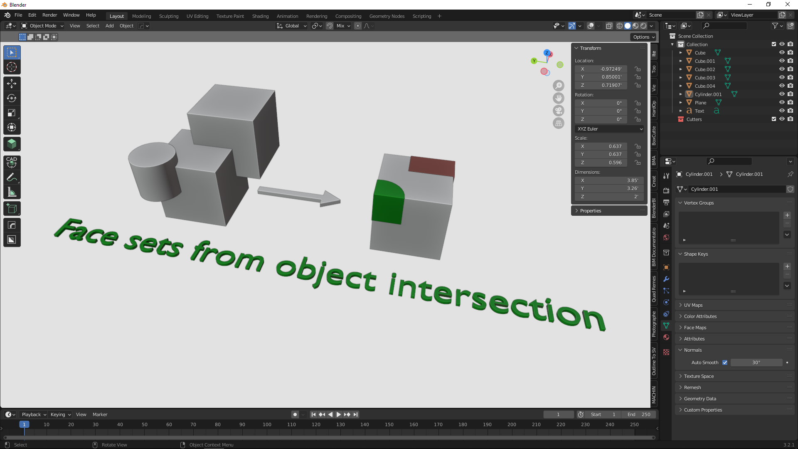Disable Text object in renders
Screen dimensions: 798x449
tap(791, 111)
